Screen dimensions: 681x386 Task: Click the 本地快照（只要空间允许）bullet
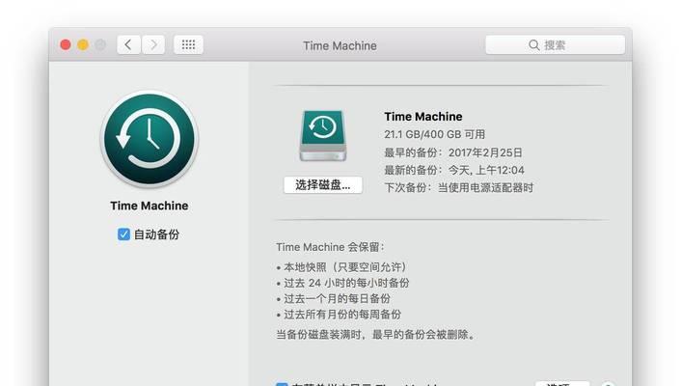point(341,267)
